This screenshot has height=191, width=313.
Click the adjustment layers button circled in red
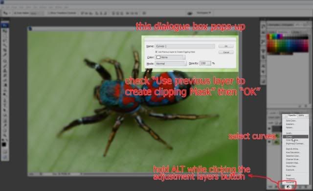pos(288,187)
